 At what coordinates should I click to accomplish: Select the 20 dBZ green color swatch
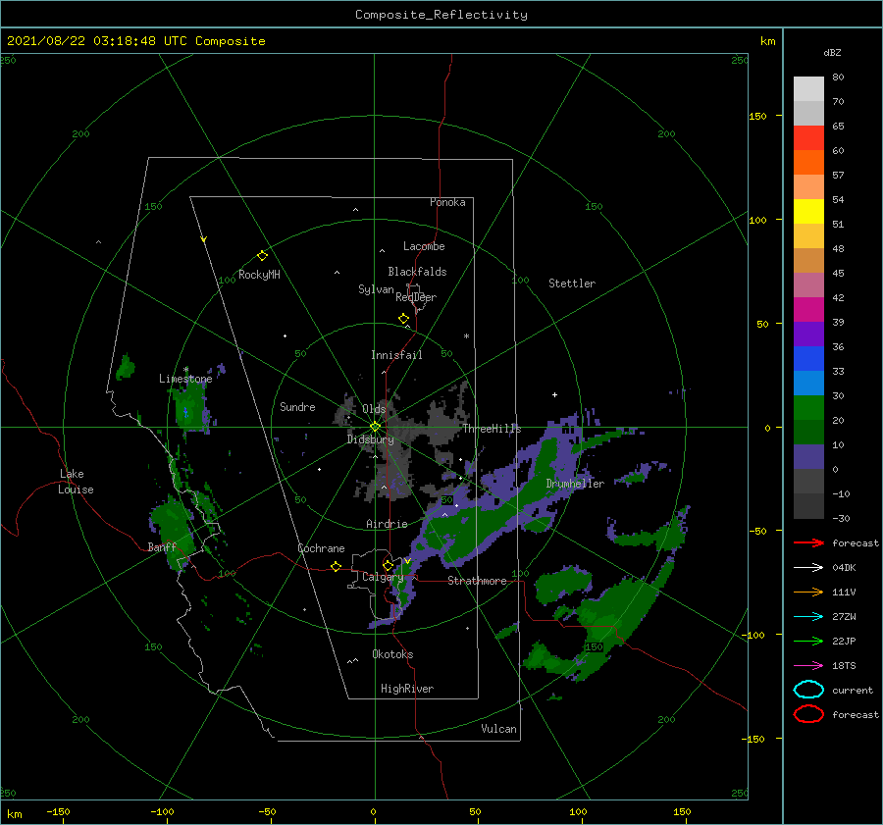click(808, 407)
